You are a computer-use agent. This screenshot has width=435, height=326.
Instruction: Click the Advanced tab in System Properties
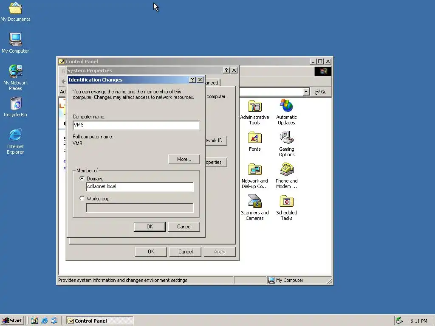pyautogui.click(x=212, y=83)
